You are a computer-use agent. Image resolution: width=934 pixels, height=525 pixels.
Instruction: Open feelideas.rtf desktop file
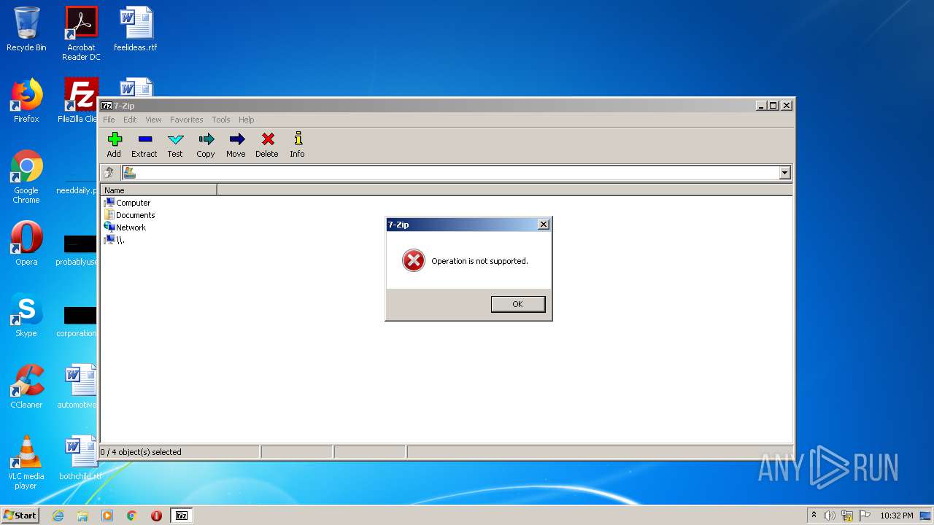coord(136,29)
